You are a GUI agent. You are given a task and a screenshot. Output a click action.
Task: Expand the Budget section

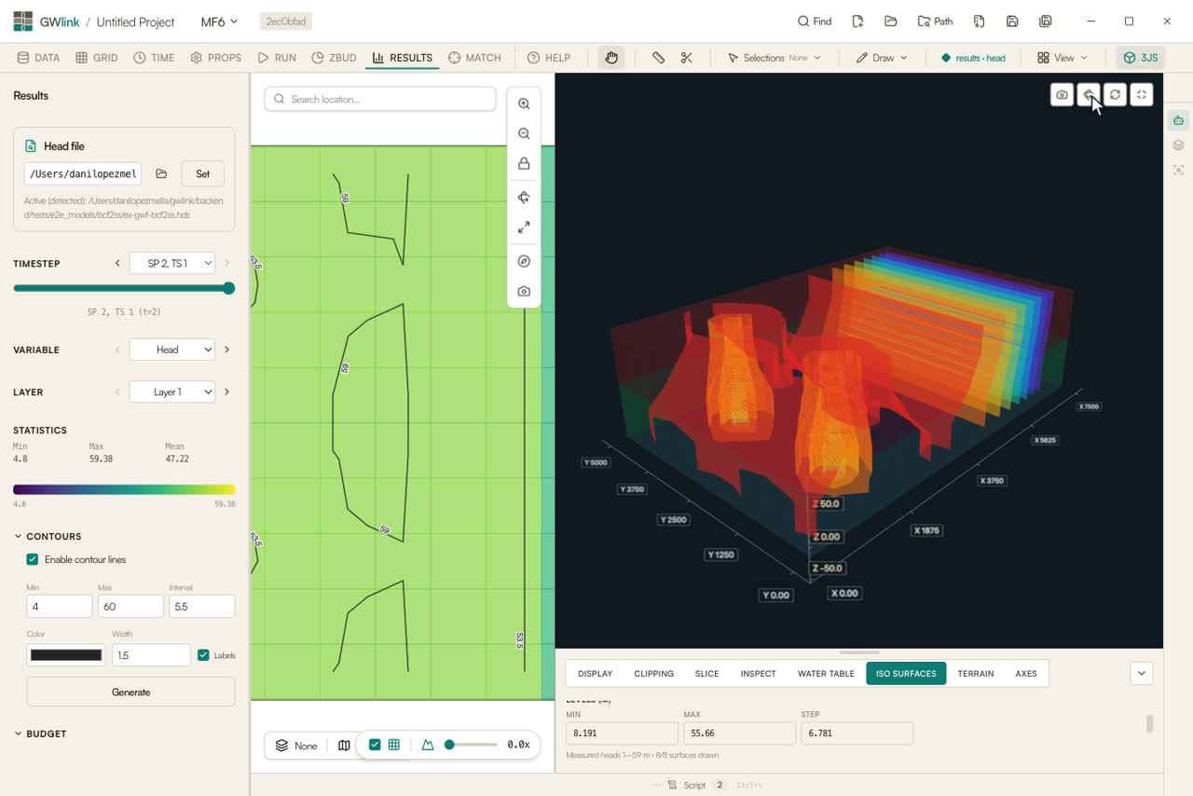click(x=40, y=734)
